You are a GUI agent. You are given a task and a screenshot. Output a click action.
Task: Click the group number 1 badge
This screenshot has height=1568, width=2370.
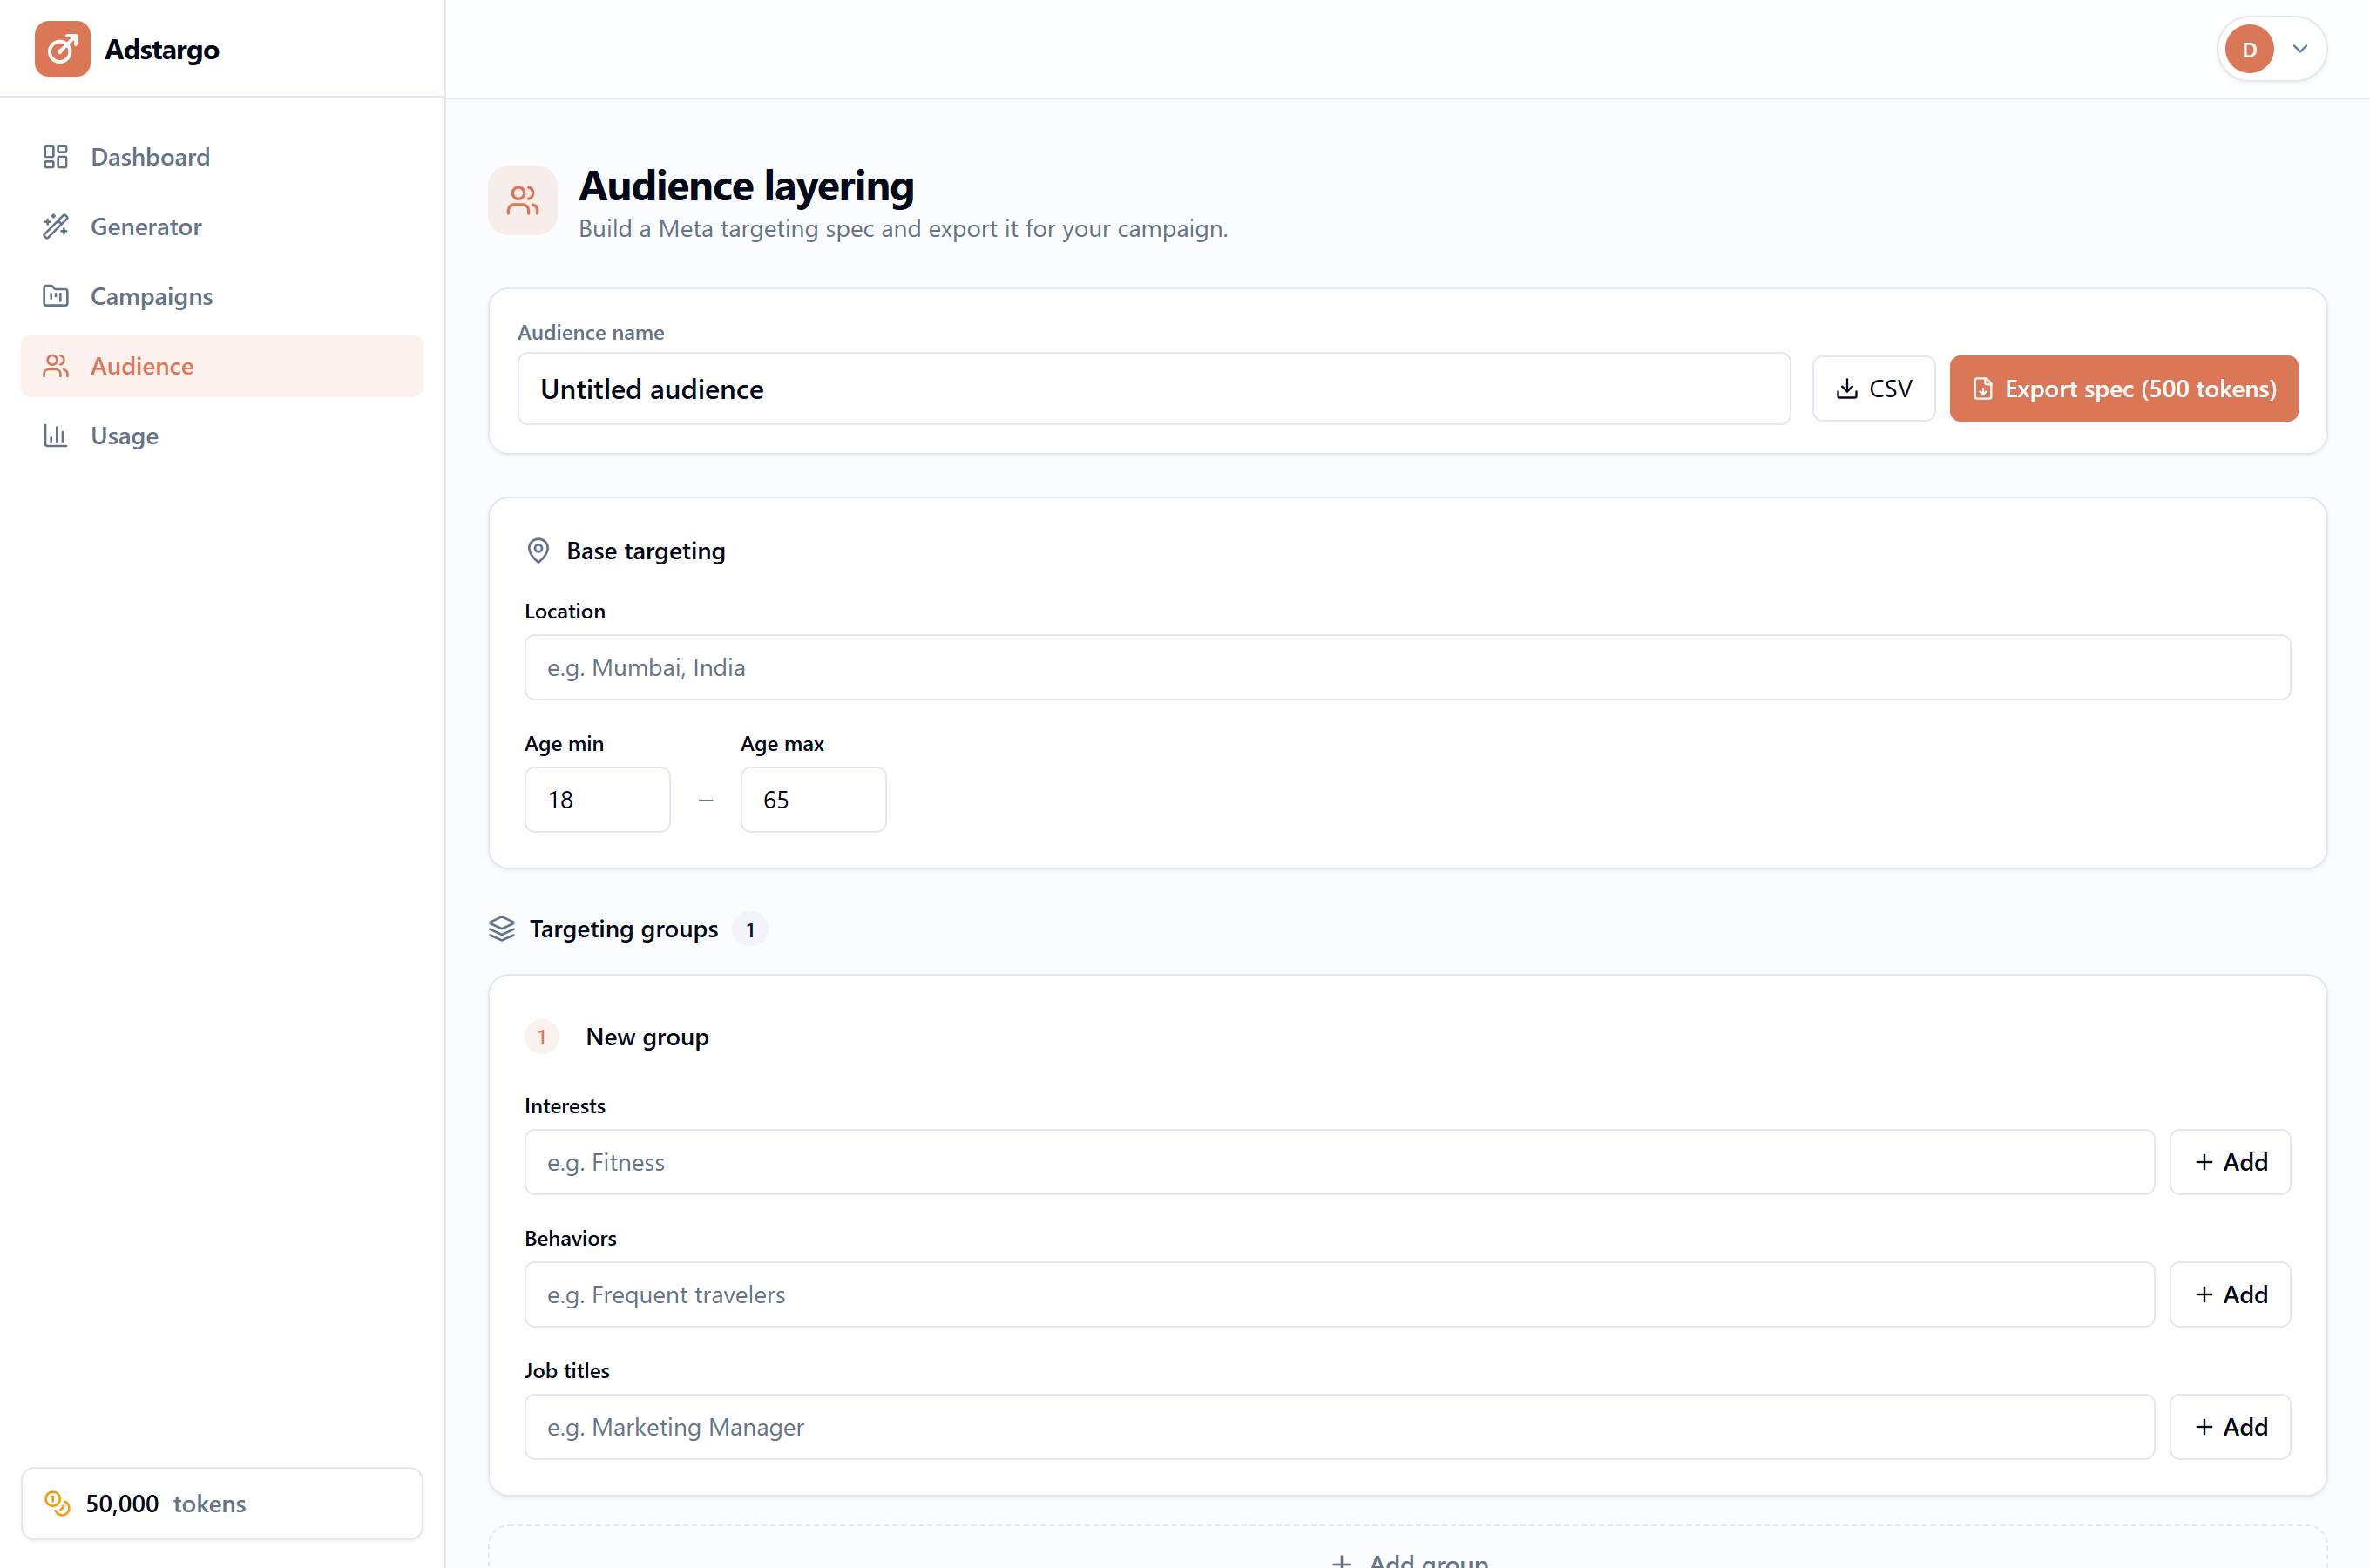click(x=542, y=1037)
